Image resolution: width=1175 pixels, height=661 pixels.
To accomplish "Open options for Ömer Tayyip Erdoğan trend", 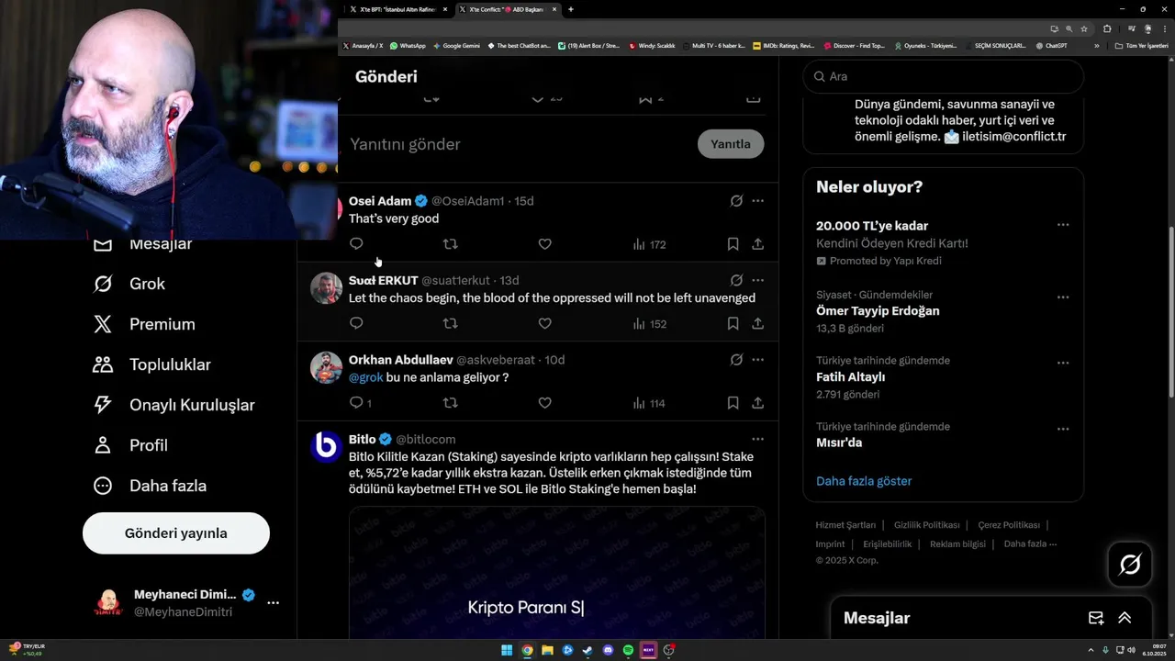I will [x=1063, y=297].
